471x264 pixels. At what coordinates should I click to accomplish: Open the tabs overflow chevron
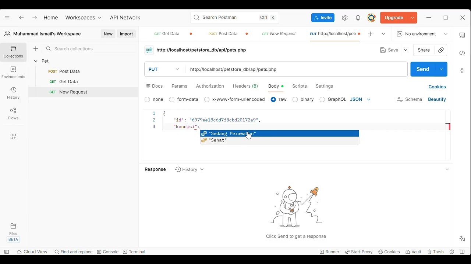click(x=383, y=34)
